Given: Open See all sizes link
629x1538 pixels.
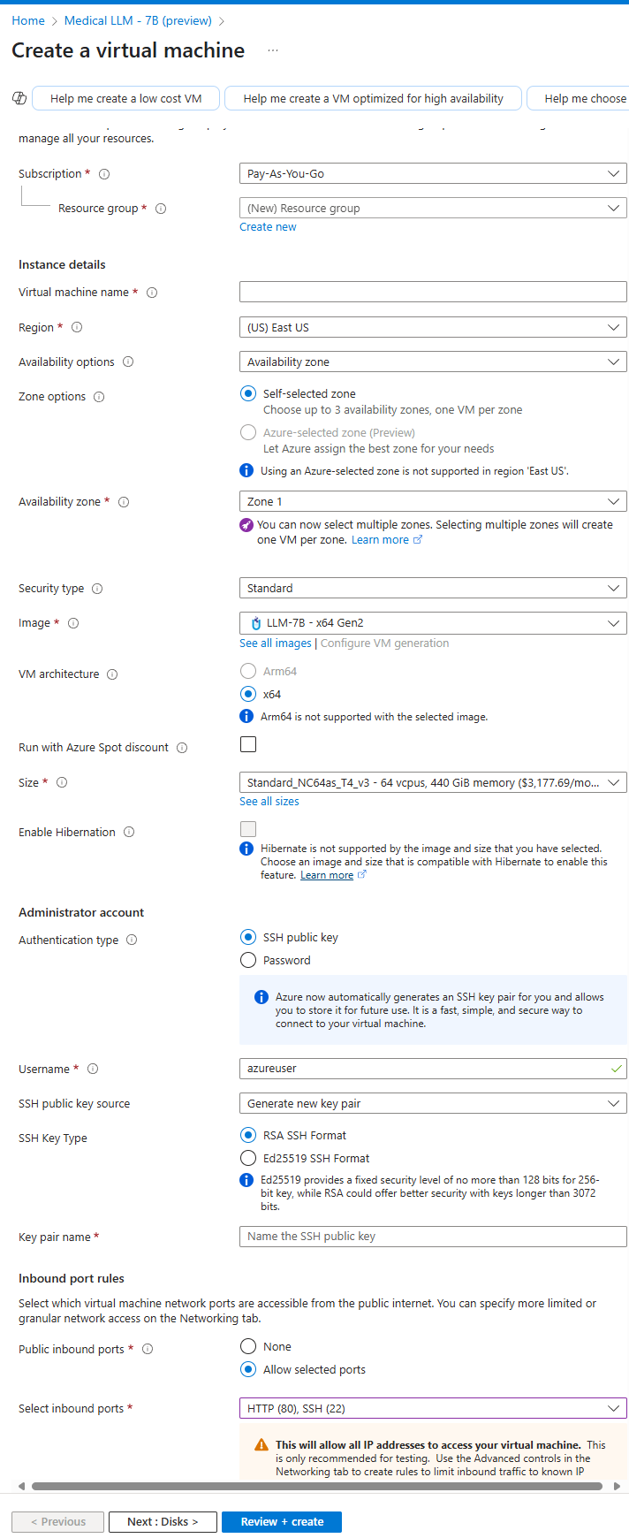Looking at the screenshot, I should point(269,802).
